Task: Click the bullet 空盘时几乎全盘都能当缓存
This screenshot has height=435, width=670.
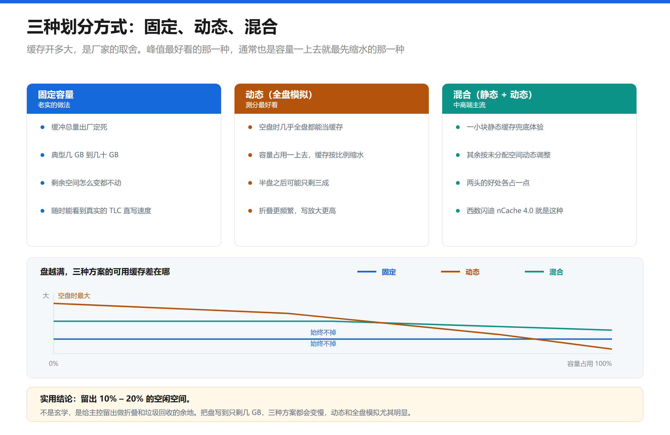Action: pos(301,127)
